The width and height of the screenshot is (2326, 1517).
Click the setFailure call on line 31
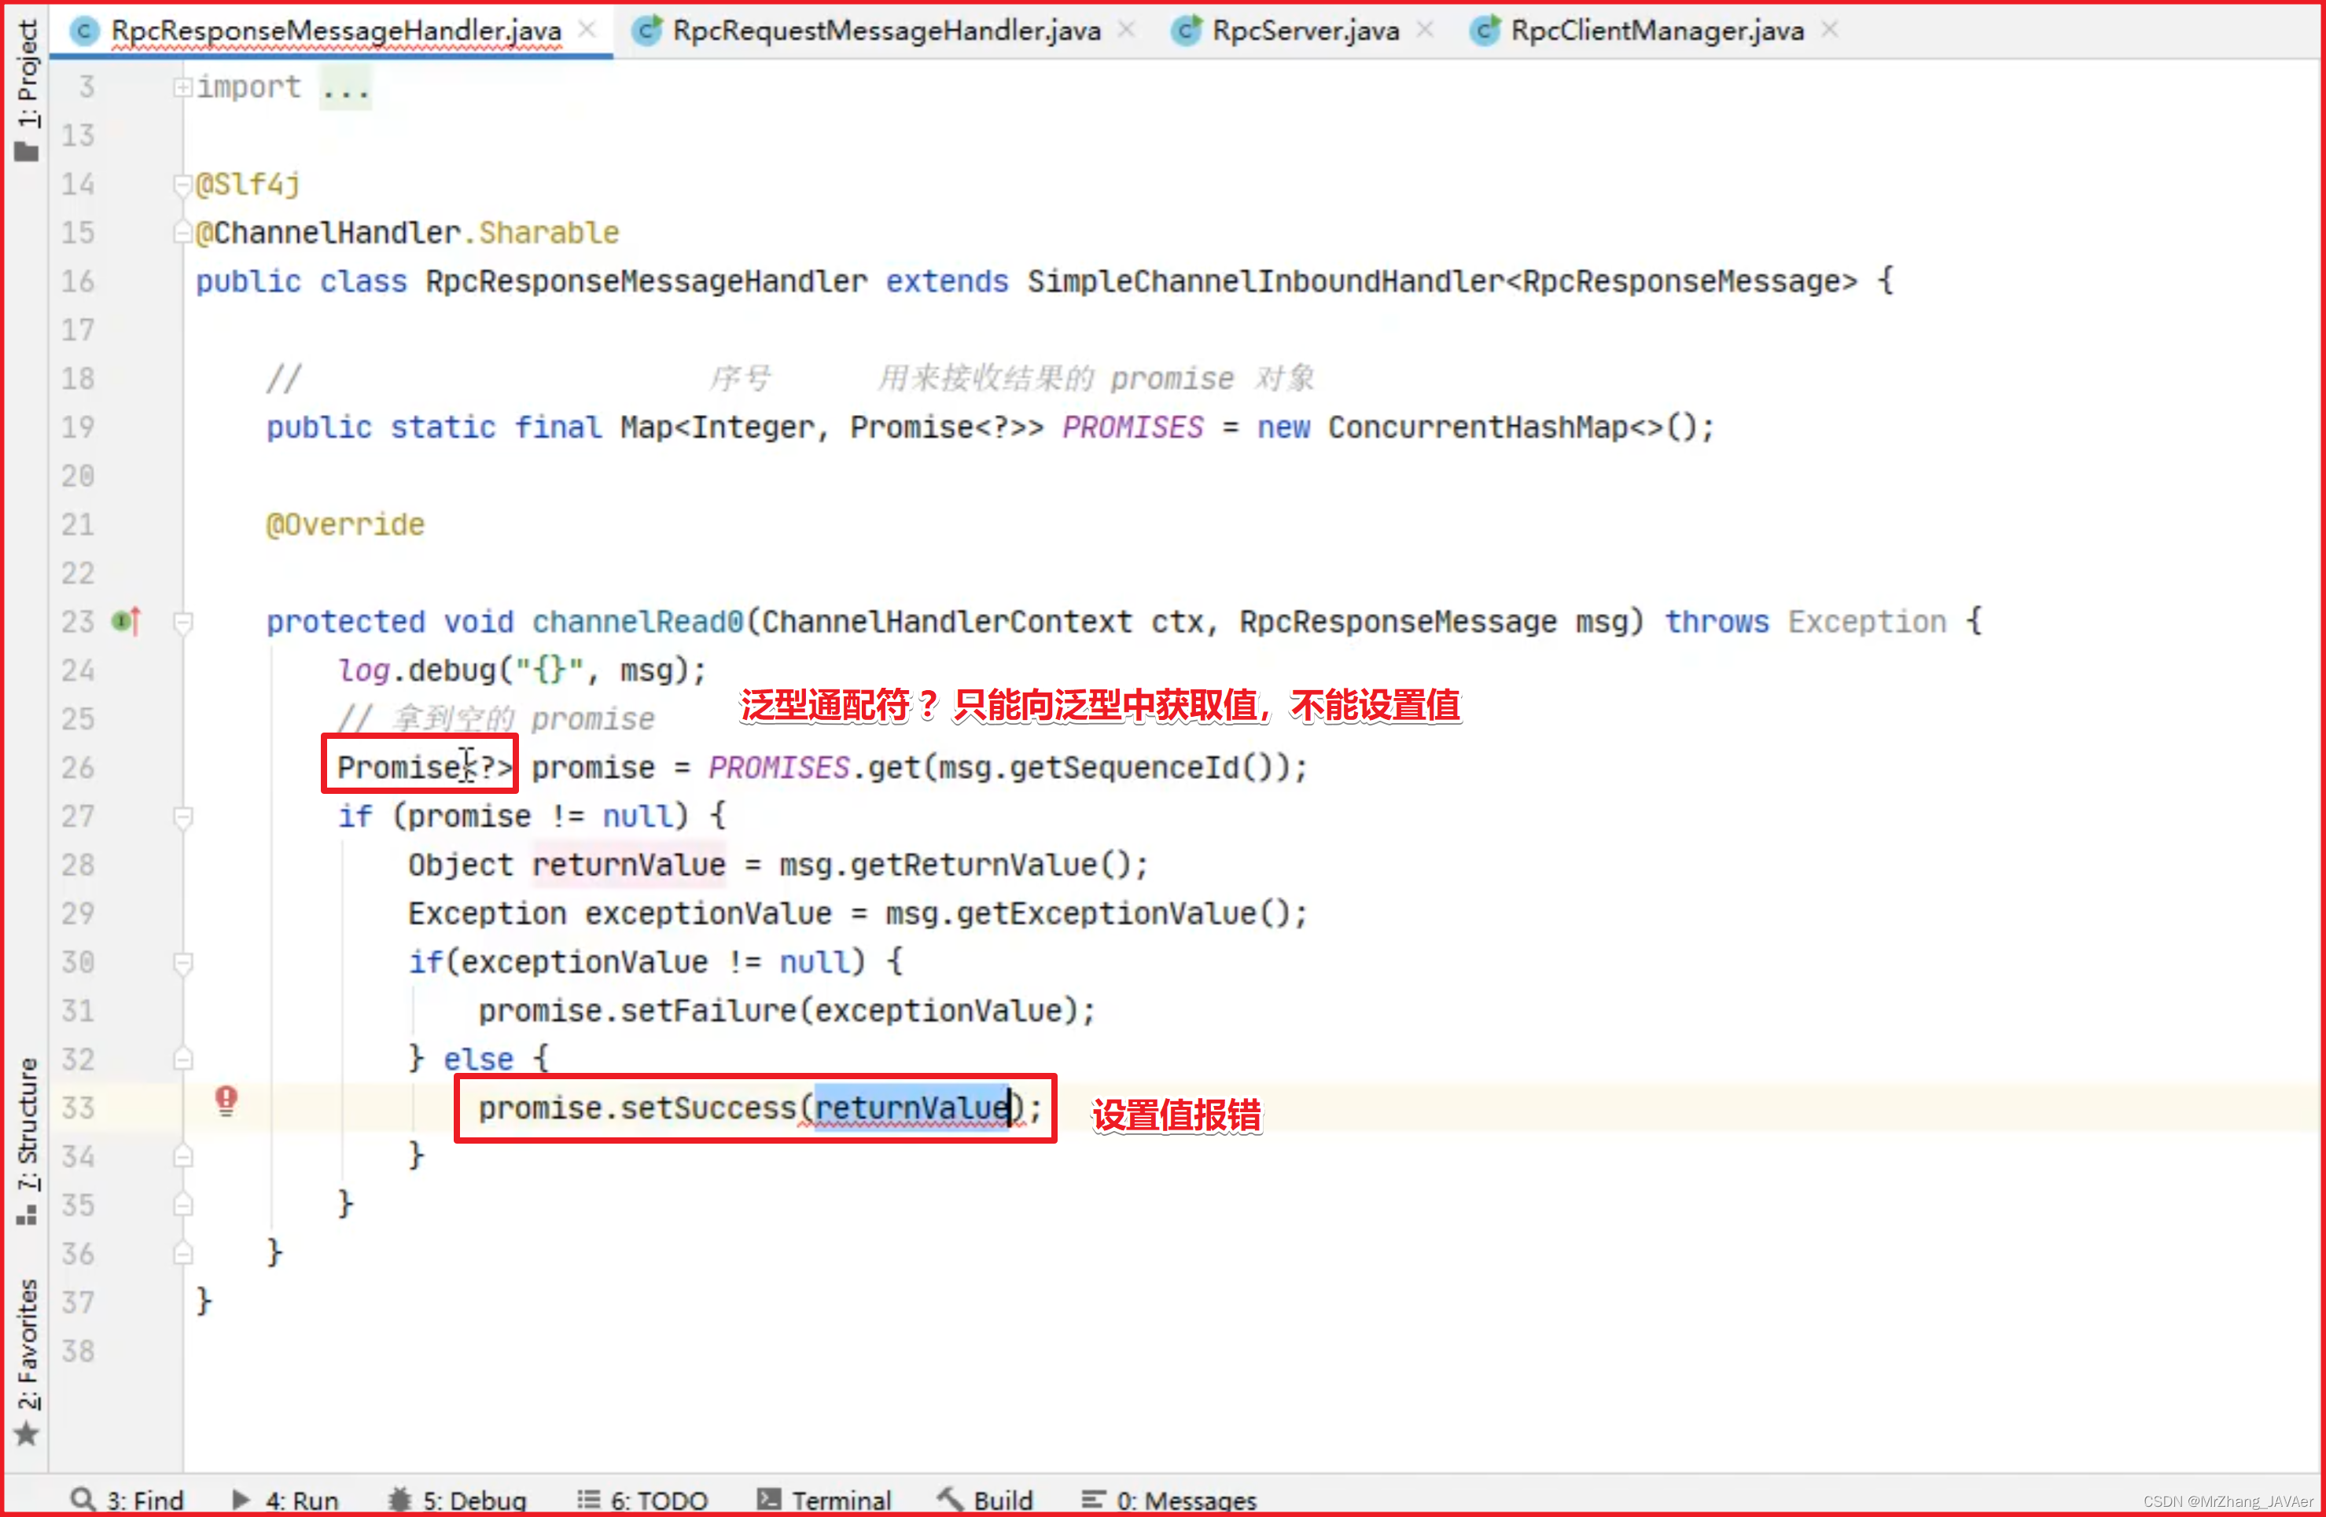tap(708, 1011)
